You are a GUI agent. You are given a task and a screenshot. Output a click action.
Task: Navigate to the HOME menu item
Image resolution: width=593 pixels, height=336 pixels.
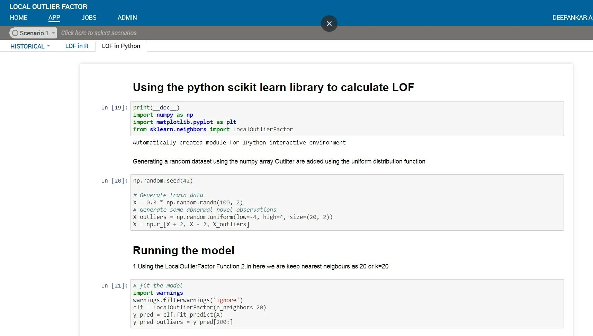tap(18, 17)
